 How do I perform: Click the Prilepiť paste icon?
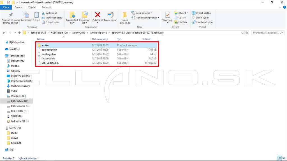[x=36, y=15]
